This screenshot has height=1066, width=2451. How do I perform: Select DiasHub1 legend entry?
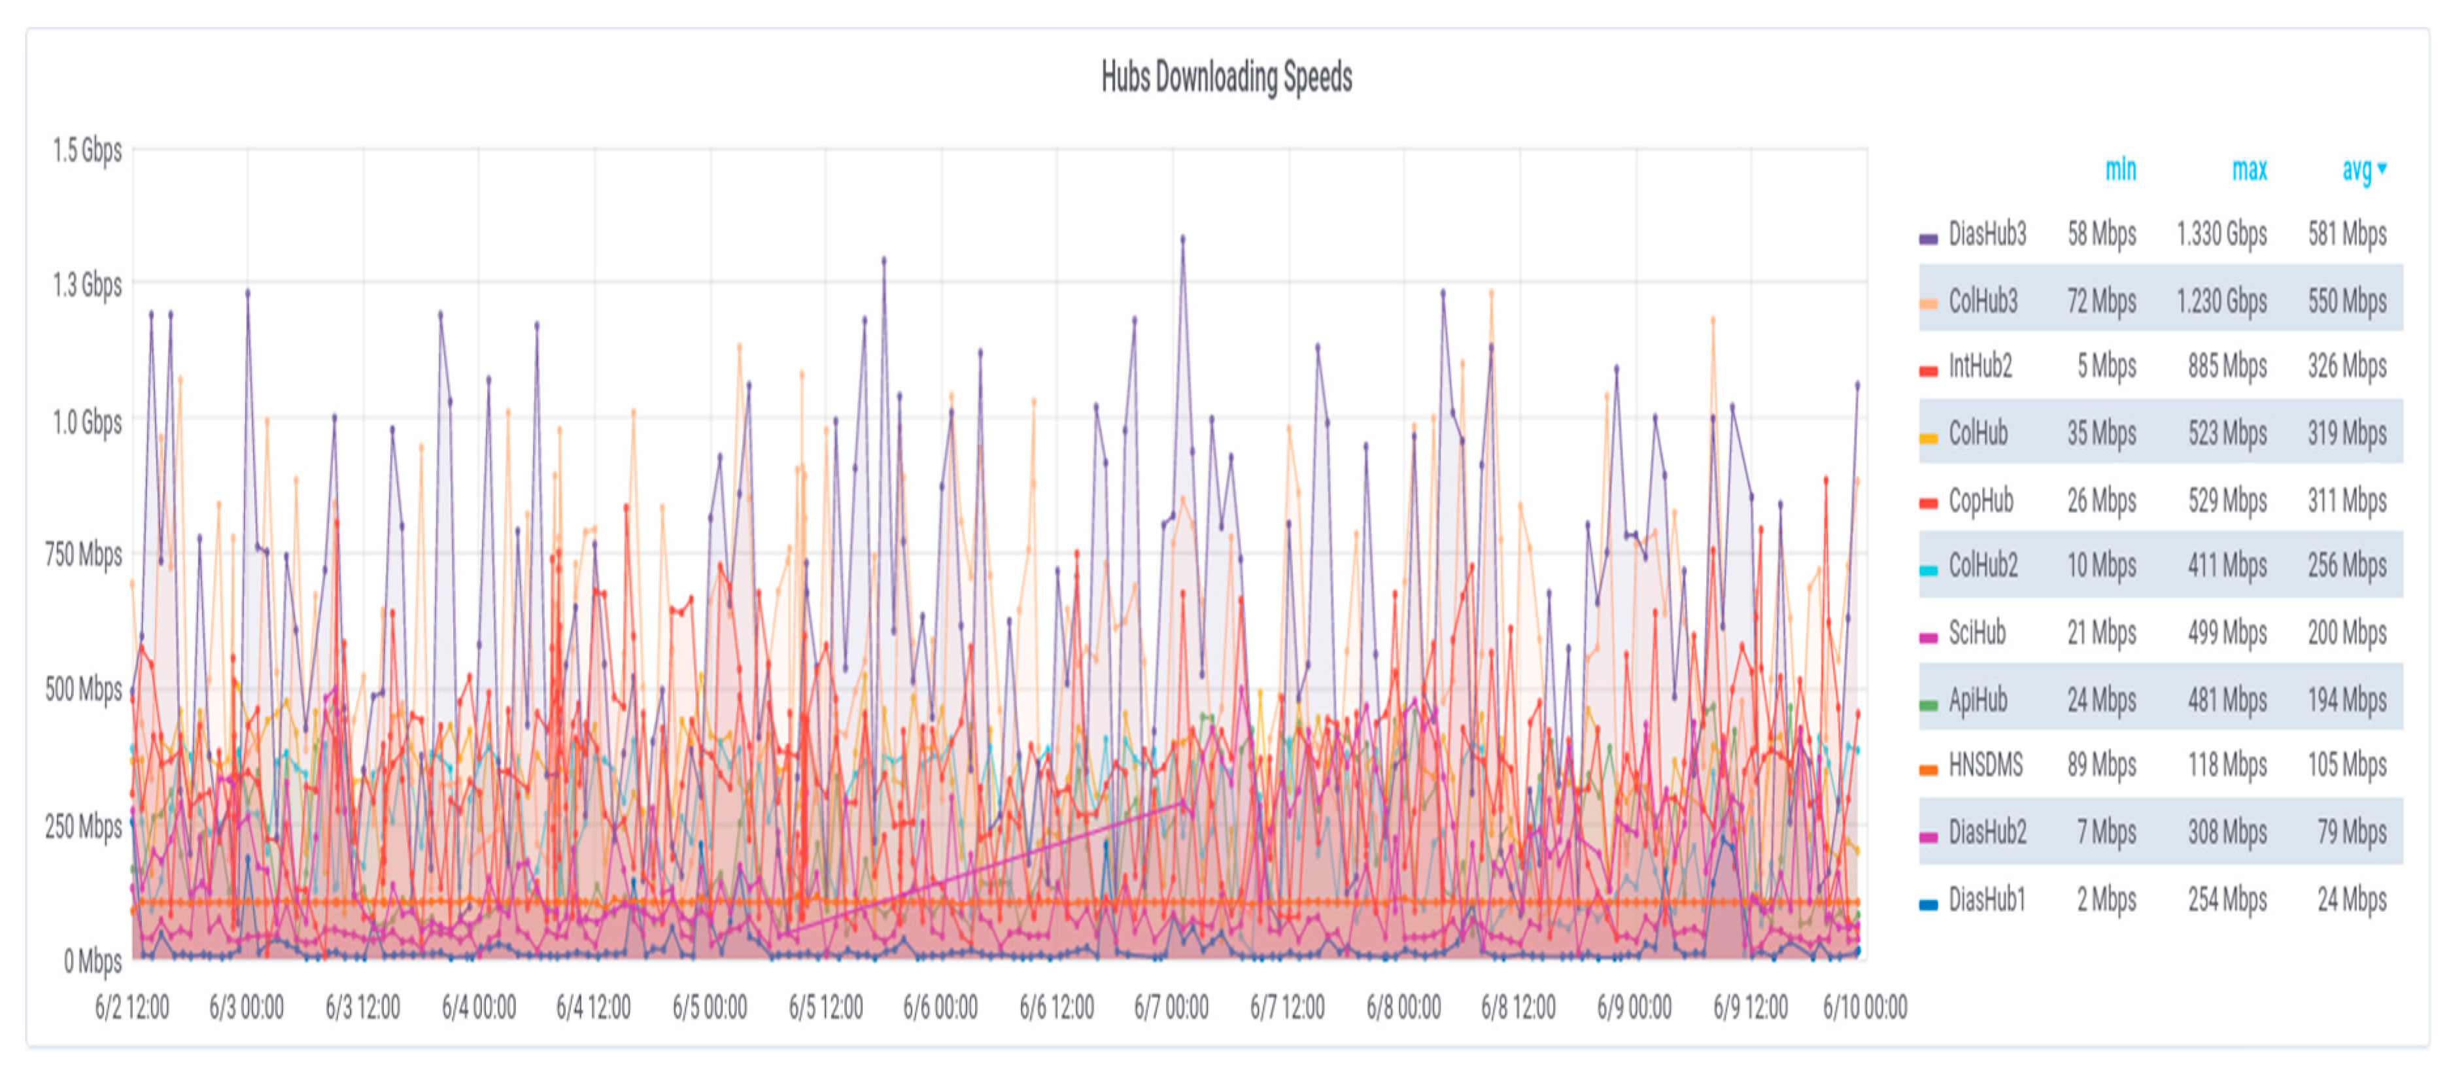(x=1987, y=899)
